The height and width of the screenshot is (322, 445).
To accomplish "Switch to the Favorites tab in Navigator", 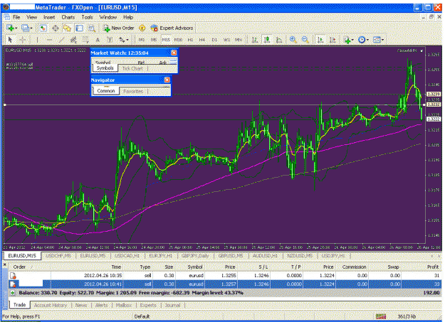I will pos(133,91).
